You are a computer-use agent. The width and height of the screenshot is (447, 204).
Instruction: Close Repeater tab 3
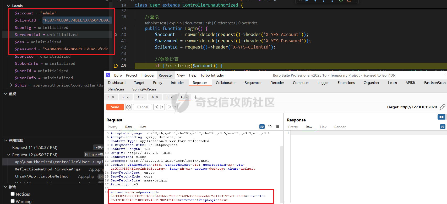[x=143, y=97]
